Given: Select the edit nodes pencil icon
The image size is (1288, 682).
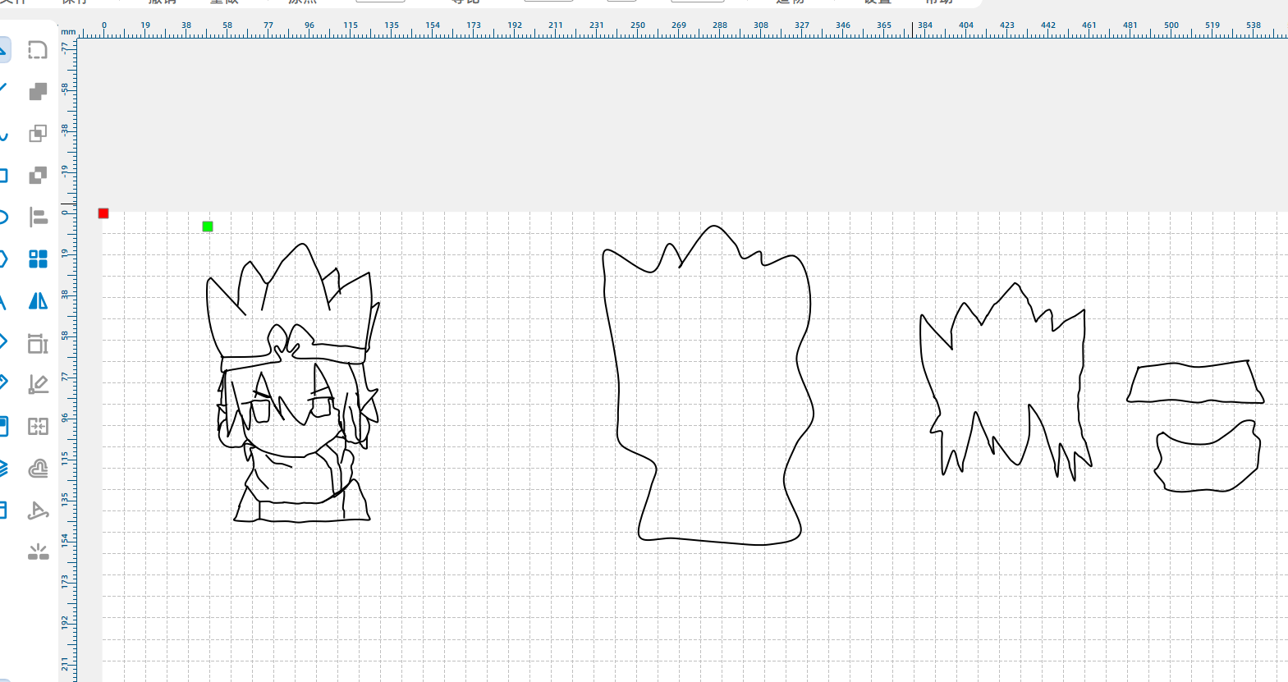Looking at the screenshot, I should tap(38, 385).
